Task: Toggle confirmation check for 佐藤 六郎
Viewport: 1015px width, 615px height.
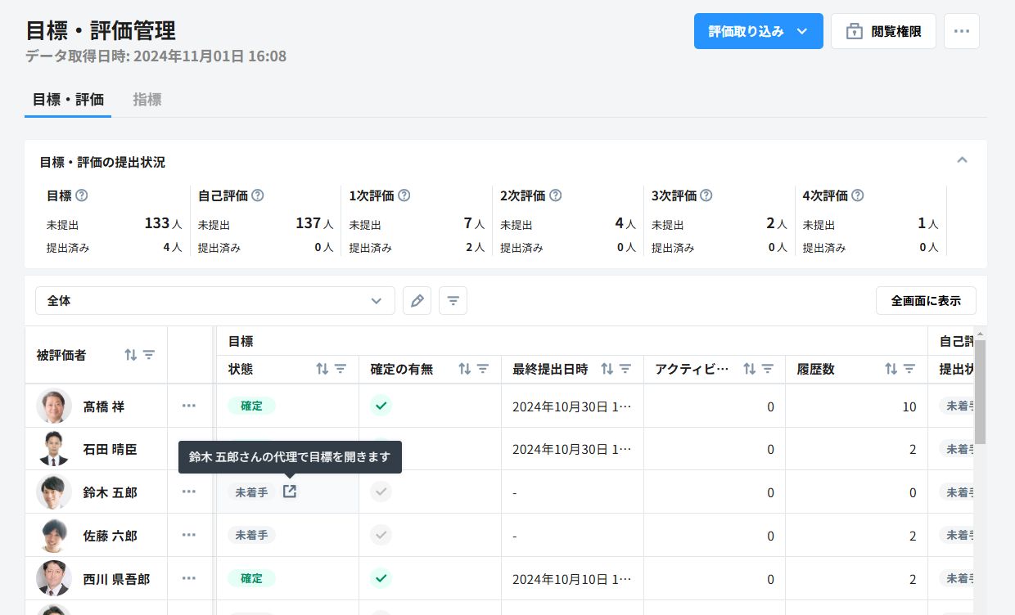Action: [x=381, y=535]
